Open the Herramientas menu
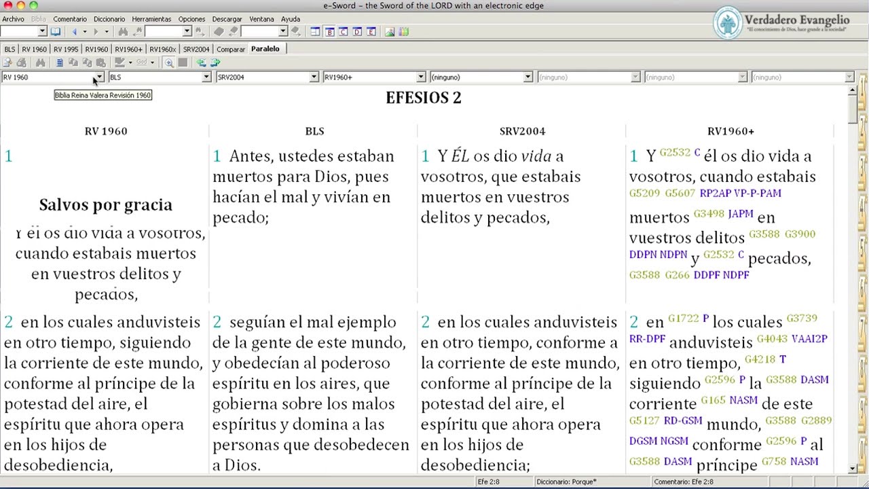869x489 pixels. (151, 19)
